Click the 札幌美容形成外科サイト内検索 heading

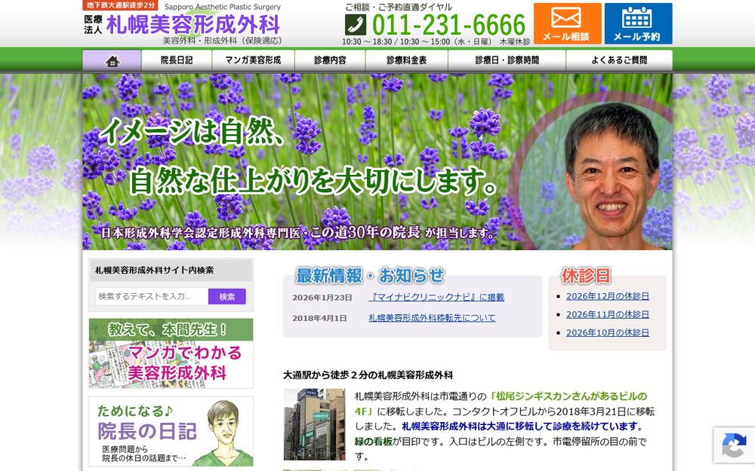coord(155,270)
